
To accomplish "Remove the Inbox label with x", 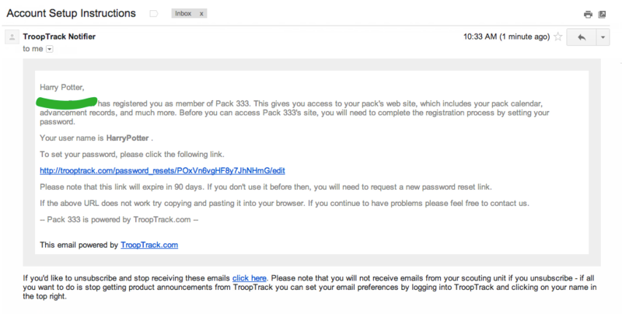I will click(201, 13).
